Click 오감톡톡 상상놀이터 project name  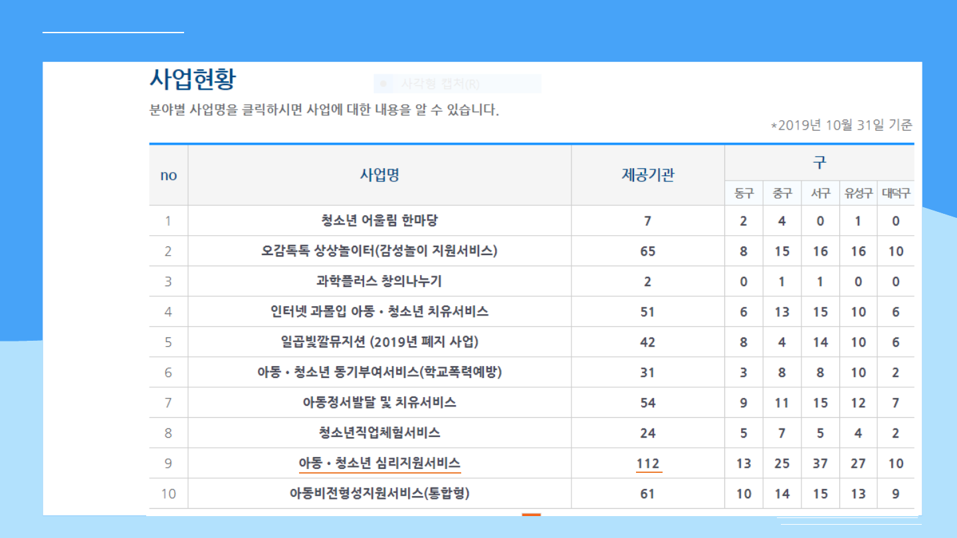[x=379, y=251]
